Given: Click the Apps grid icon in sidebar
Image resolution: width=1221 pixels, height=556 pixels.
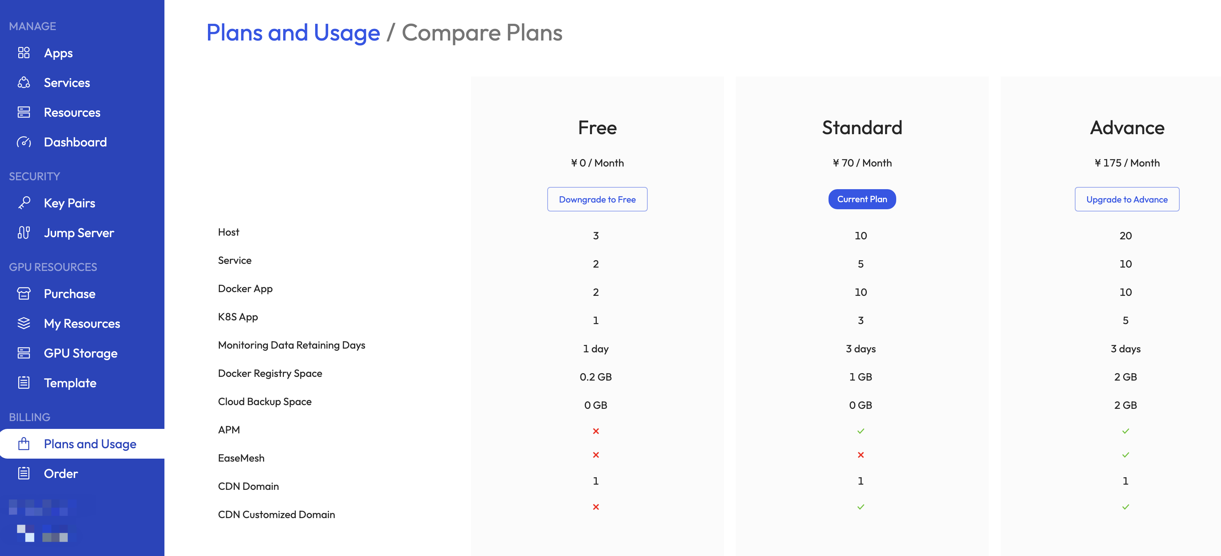Looking at the screenshot, I should [24, 53].
